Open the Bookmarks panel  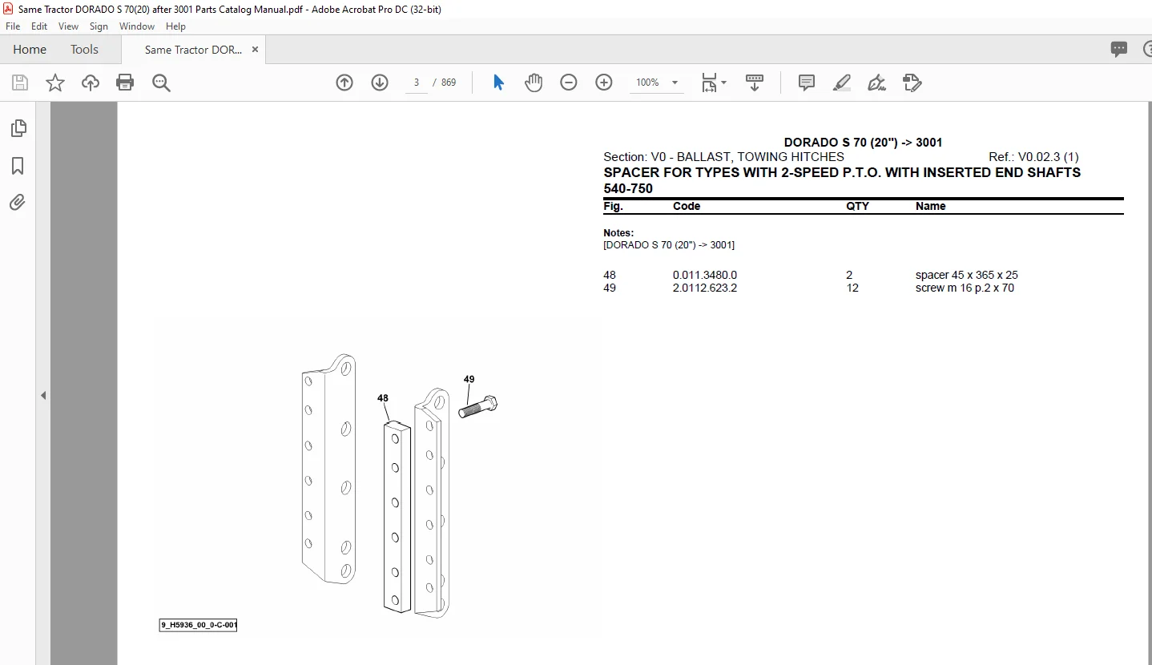(x=18, y=166)
